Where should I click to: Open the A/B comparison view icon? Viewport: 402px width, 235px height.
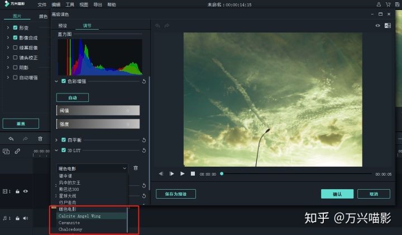[x=387, y=26]
